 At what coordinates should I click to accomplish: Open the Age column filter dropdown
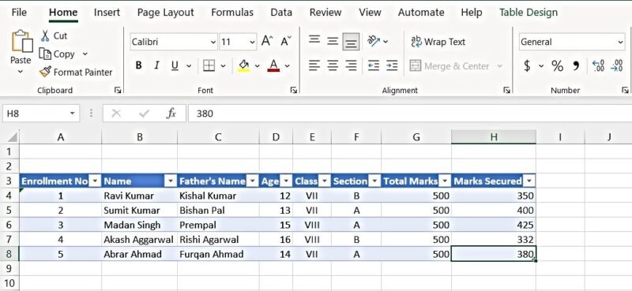[286, 181]
